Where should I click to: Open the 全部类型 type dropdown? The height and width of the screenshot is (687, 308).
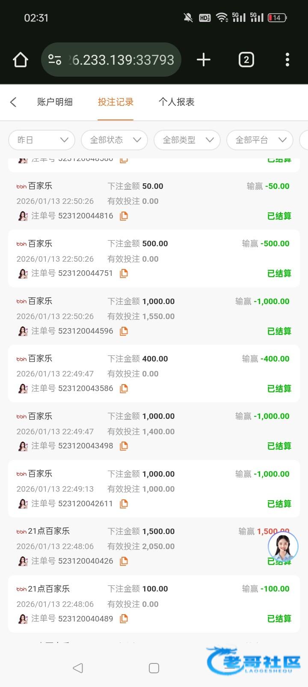[187, 140]
